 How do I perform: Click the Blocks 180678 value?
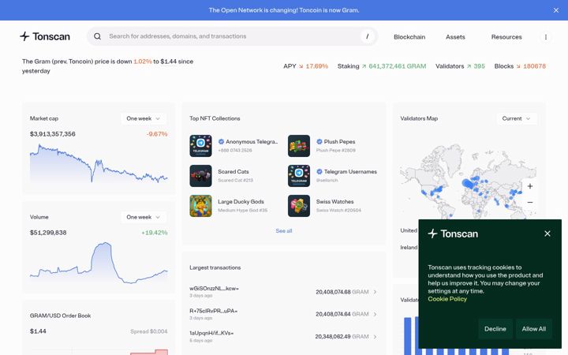coord(534,66)
